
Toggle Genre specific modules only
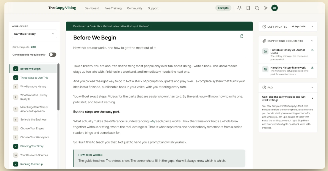click(x=53, y=55)
